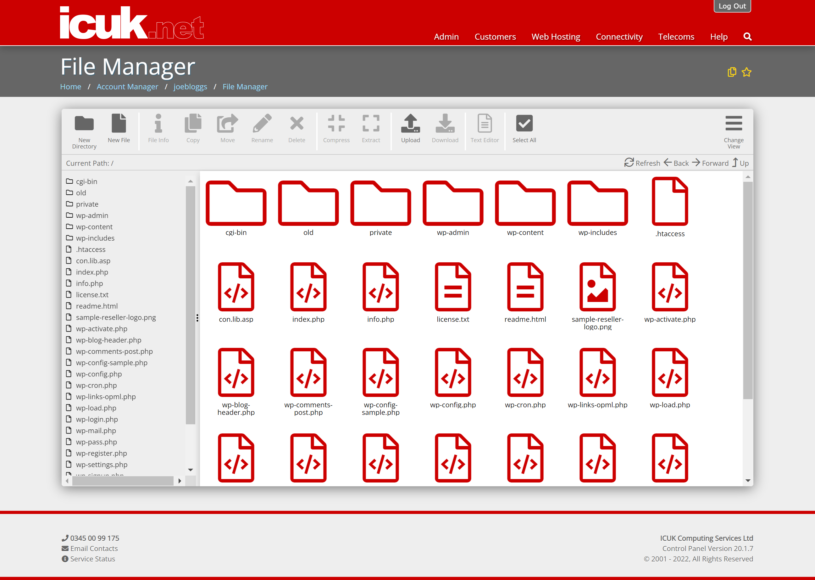This screenshot has height=580, width=815.
Task: Open the Help menu
Action: [x=718, y=36]
